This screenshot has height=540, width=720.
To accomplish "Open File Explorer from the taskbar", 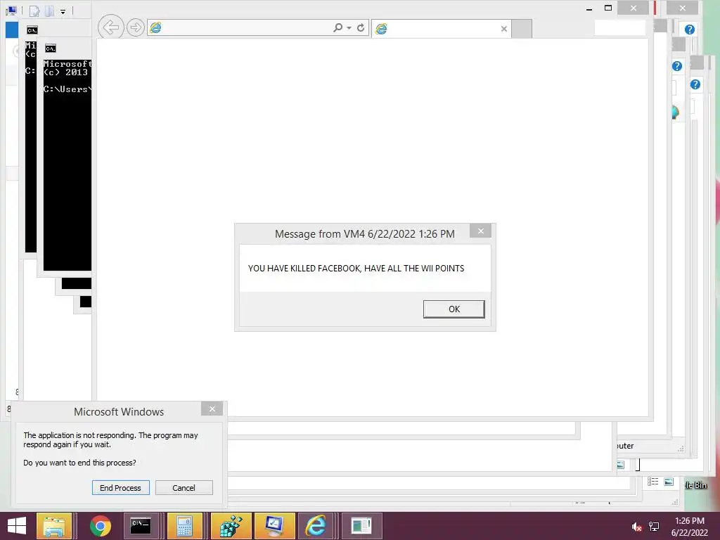I will click(54, 526).
